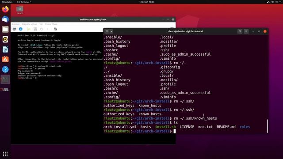Image resolution: width=283 pixels, height=159 pixels.
Task: Open Rhythmbox music player in dock
Action: pyautogui.click(x=5, y=39)
